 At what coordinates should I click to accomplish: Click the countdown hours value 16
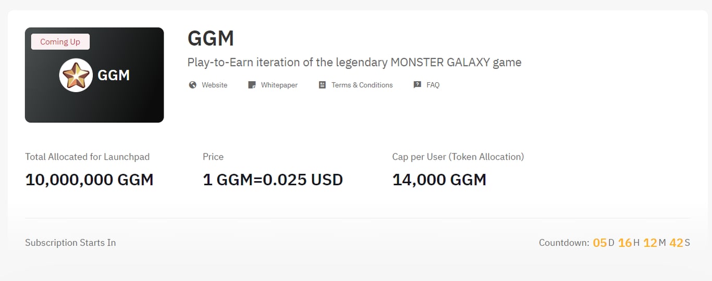(624, 242)
